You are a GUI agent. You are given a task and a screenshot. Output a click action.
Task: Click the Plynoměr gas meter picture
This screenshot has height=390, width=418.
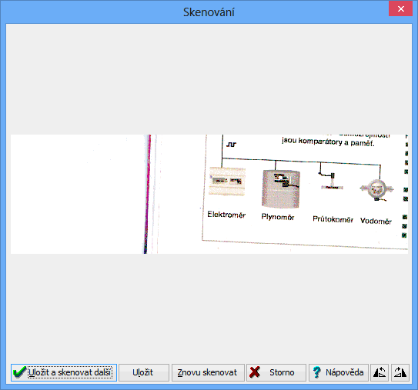281,188
